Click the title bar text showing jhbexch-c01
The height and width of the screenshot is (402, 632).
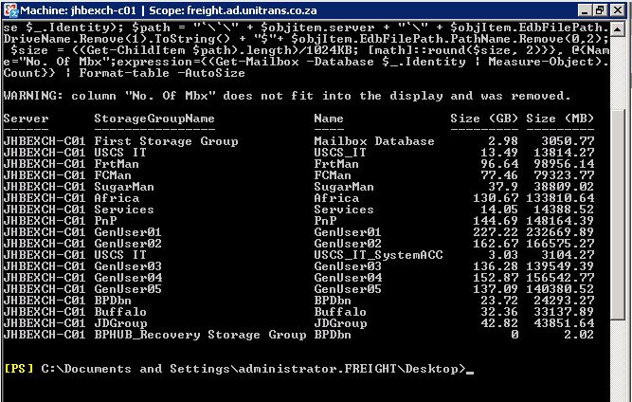78,10
